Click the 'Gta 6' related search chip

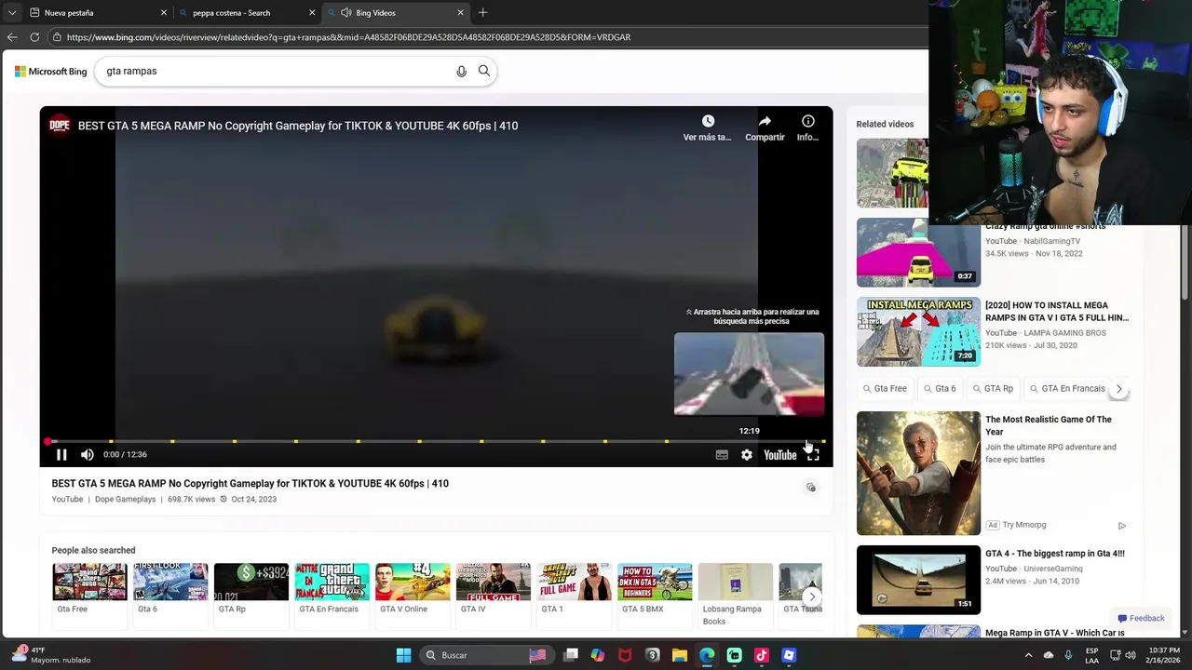[940, 389]
